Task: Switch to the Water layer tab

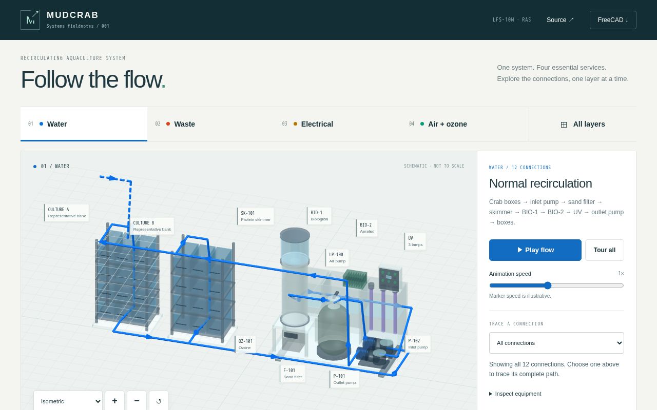Action: point(84,124)
